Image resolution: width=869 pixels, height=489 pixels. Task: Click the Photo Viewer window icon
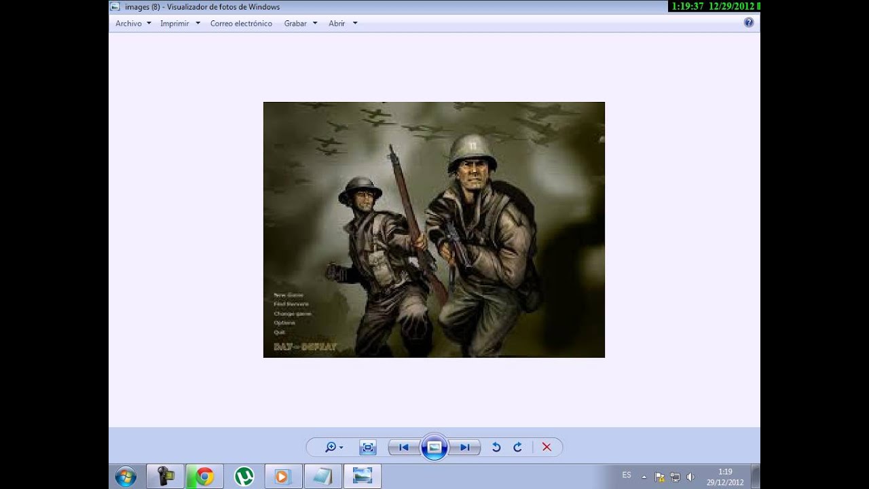115,7
